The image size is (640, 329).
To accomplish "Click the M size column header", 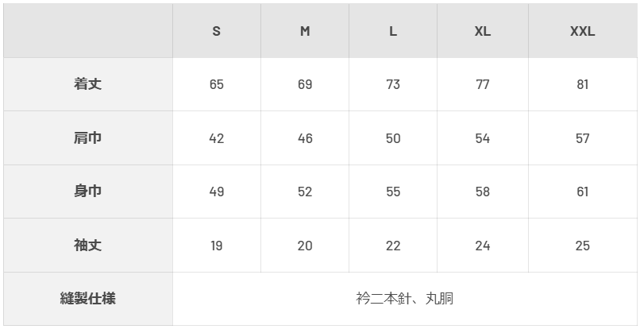I will click(x=305, y=32).
